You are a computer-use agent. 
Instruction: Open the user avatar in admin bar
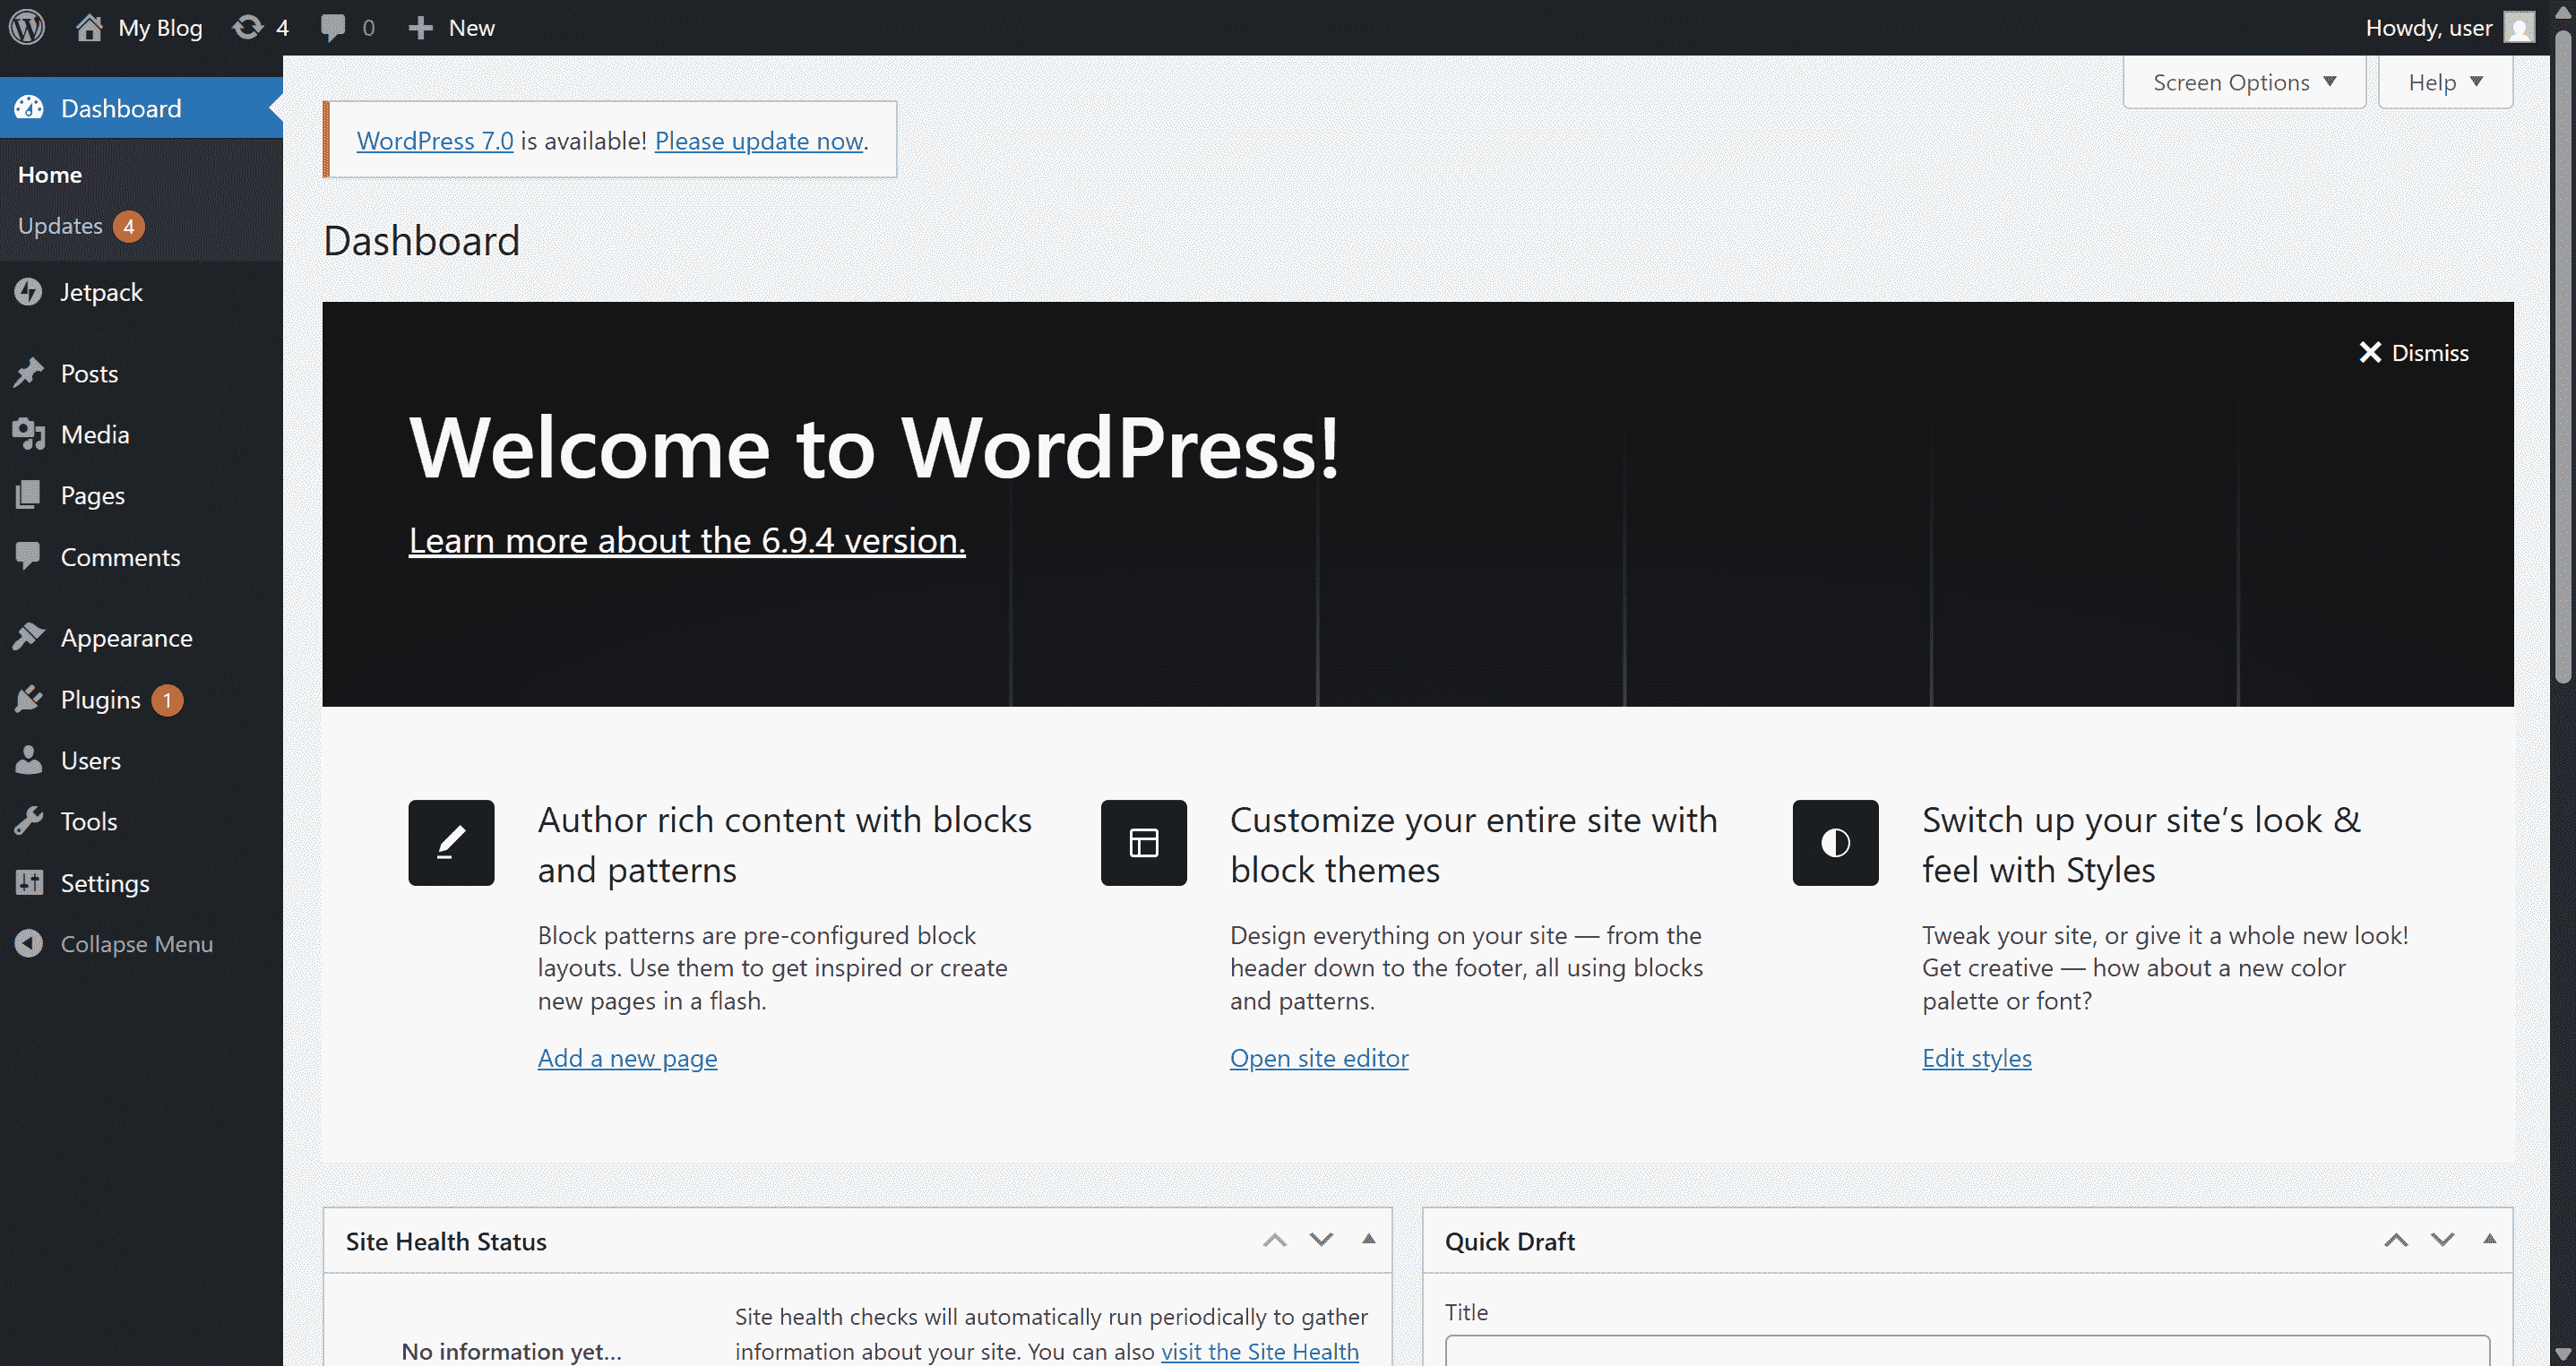(2519, 27)
